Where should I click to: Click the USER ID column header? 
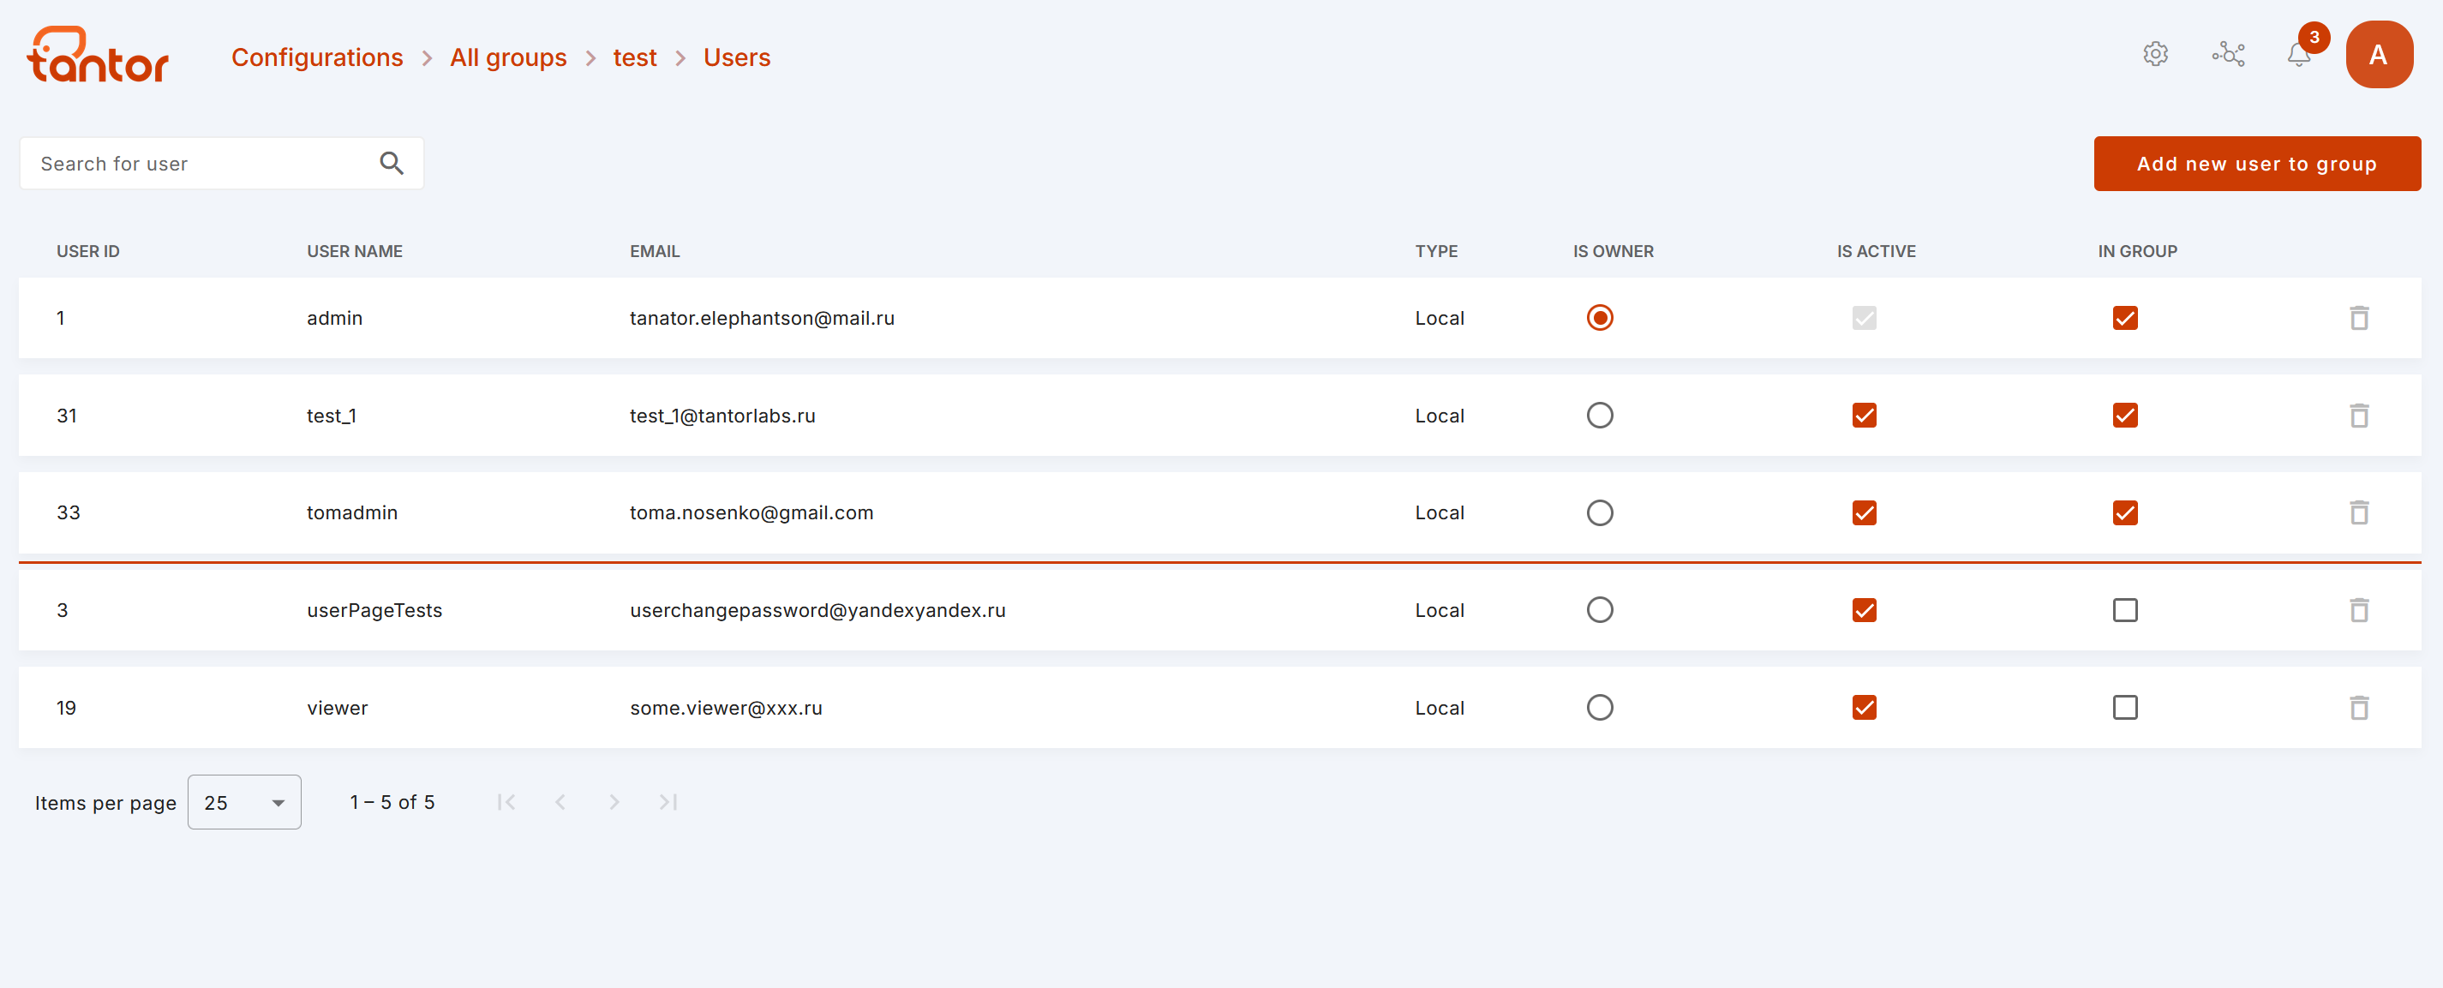(87, 251)
